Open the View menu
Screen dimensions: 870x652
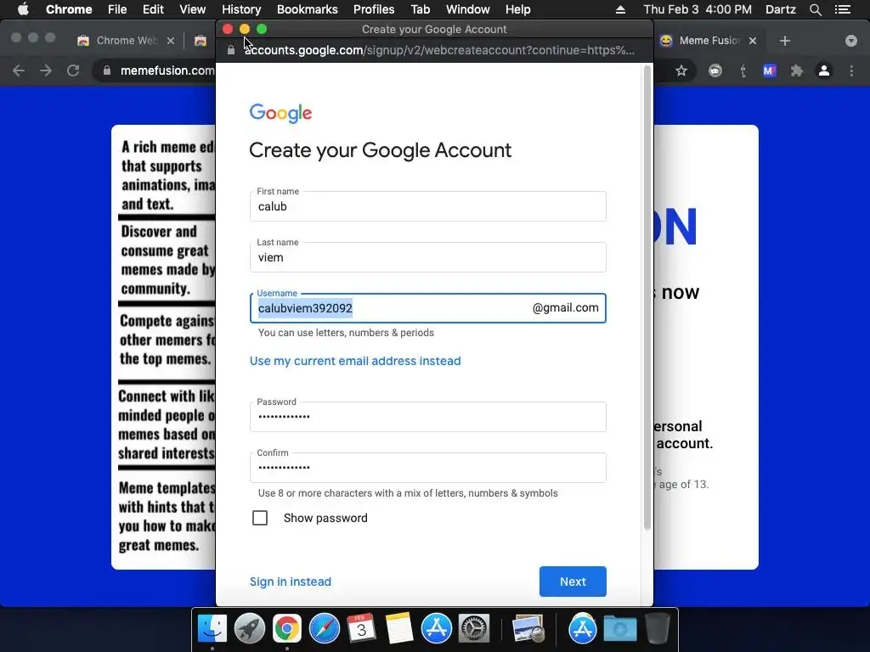coord(193,9)
